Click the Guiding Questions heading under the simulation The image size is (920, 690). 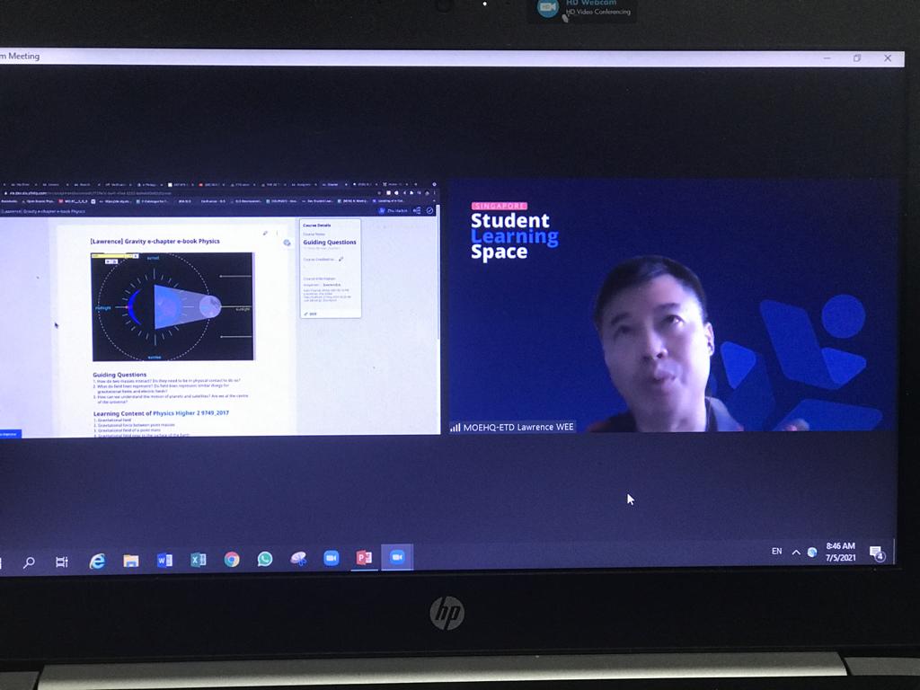click(x=119, y=375)
